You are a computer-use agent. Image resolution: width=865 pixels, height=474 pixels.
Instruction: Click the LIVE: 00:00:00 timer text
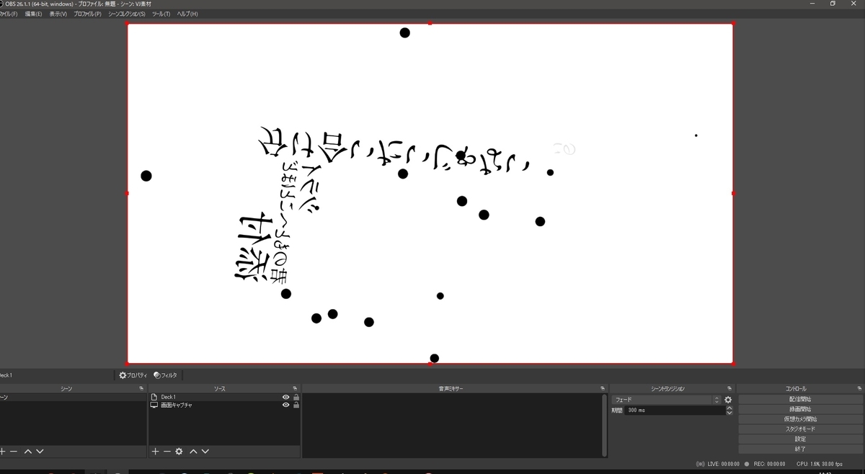(x=723, y=464)
